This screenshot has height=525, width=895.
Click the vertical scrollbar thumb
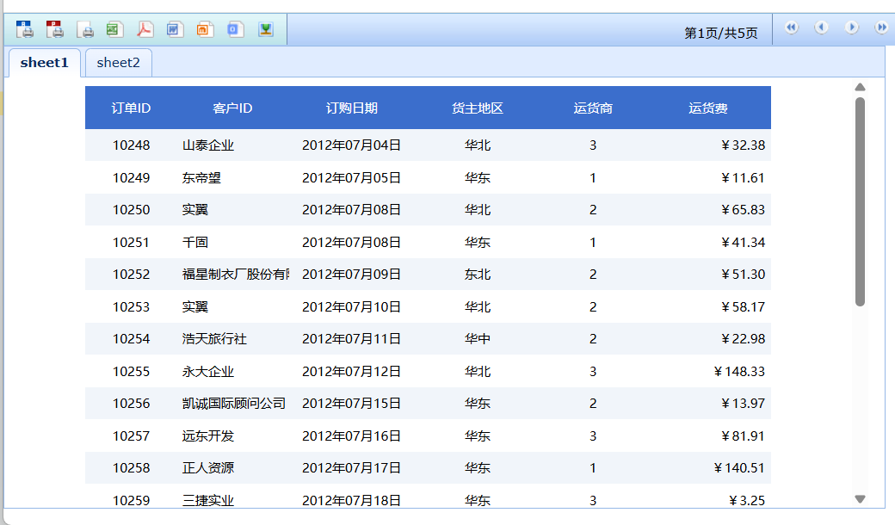pyautogui.click(x=860, y=201)
